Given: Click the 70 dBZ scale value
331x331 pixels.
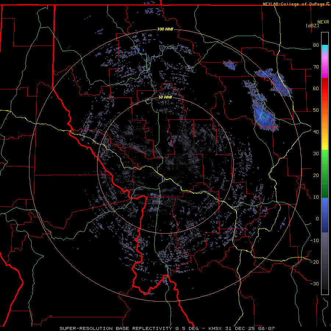Looking at the screenshot, I should coord(316,67).
